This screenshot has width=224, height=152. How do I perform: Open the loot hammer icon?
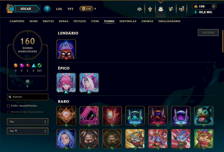coord(171,9)
